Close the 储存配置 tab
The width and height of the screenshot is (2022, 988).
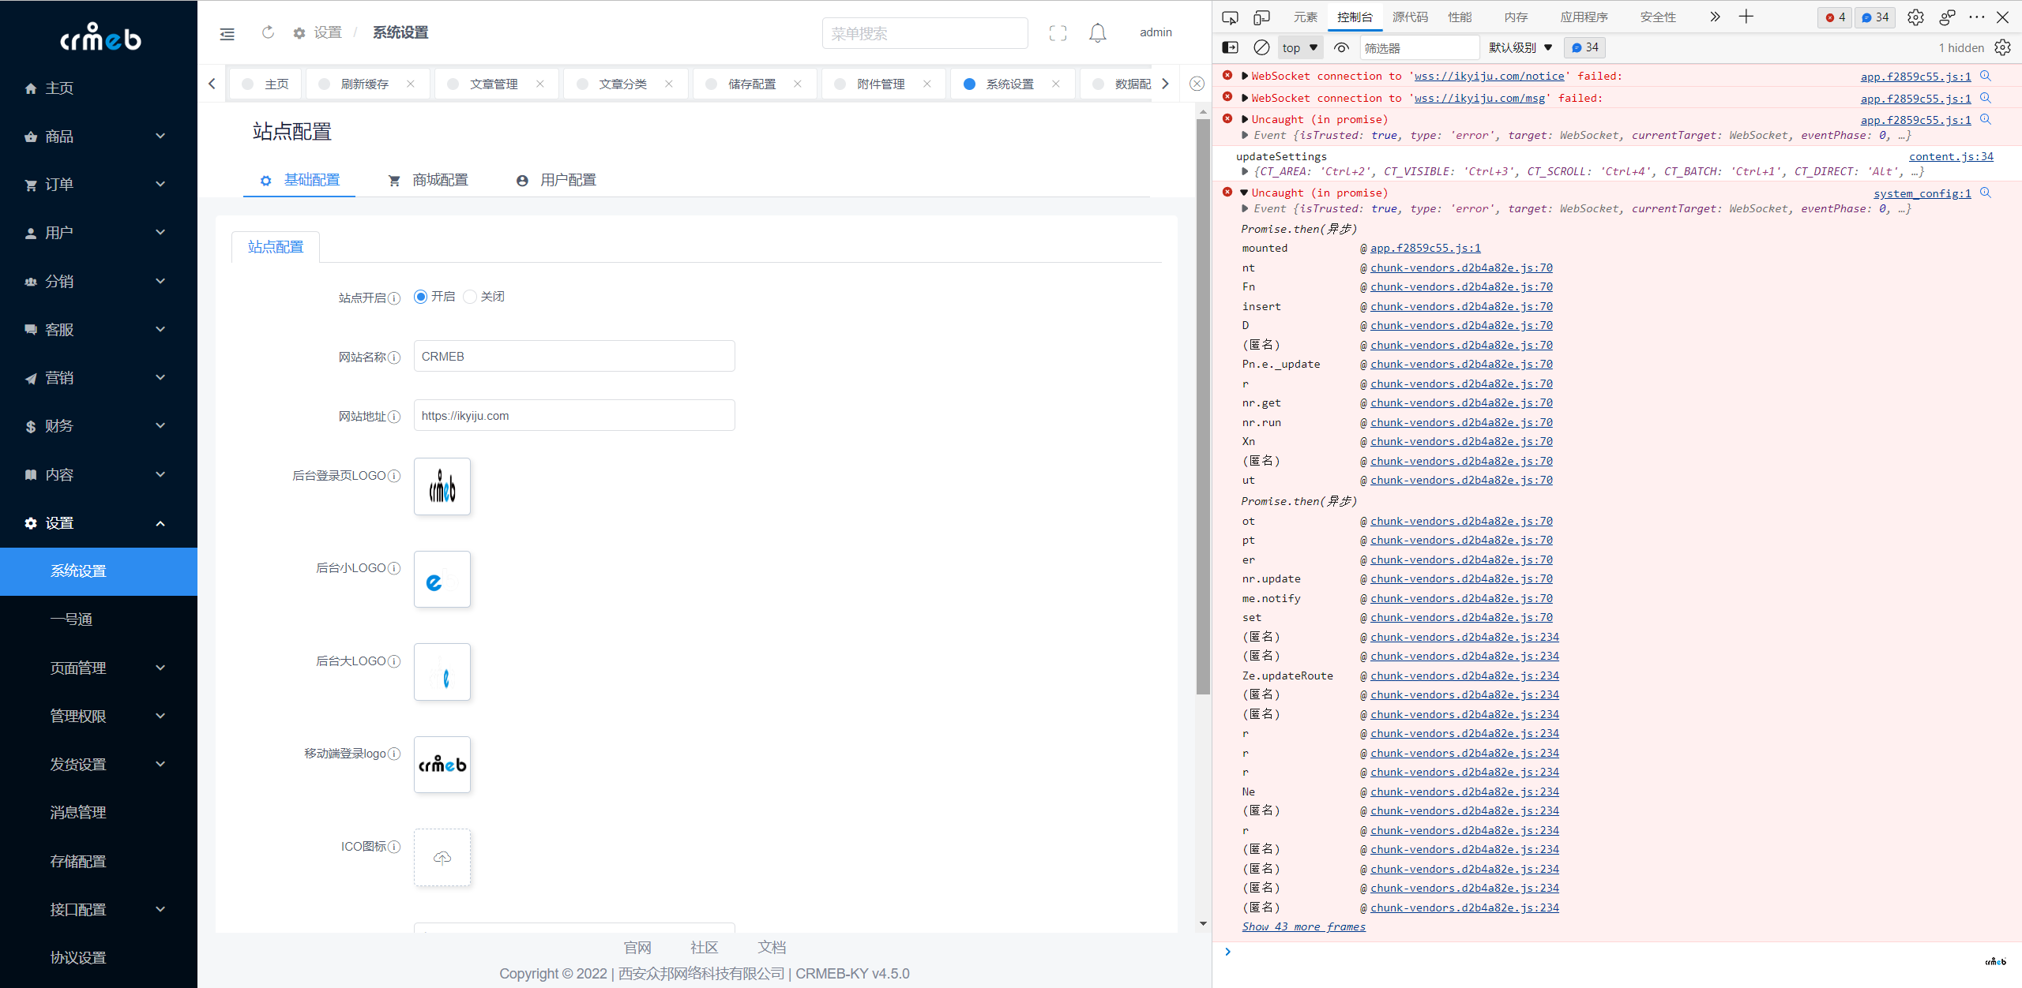tap(798, 84)
